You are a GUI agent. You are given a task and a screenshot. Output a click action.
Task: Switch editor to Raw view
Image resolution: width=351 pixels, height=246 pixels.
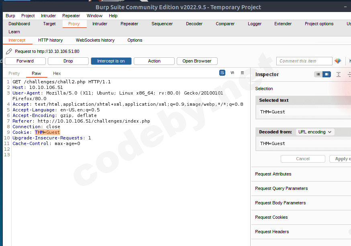(36, 73)
